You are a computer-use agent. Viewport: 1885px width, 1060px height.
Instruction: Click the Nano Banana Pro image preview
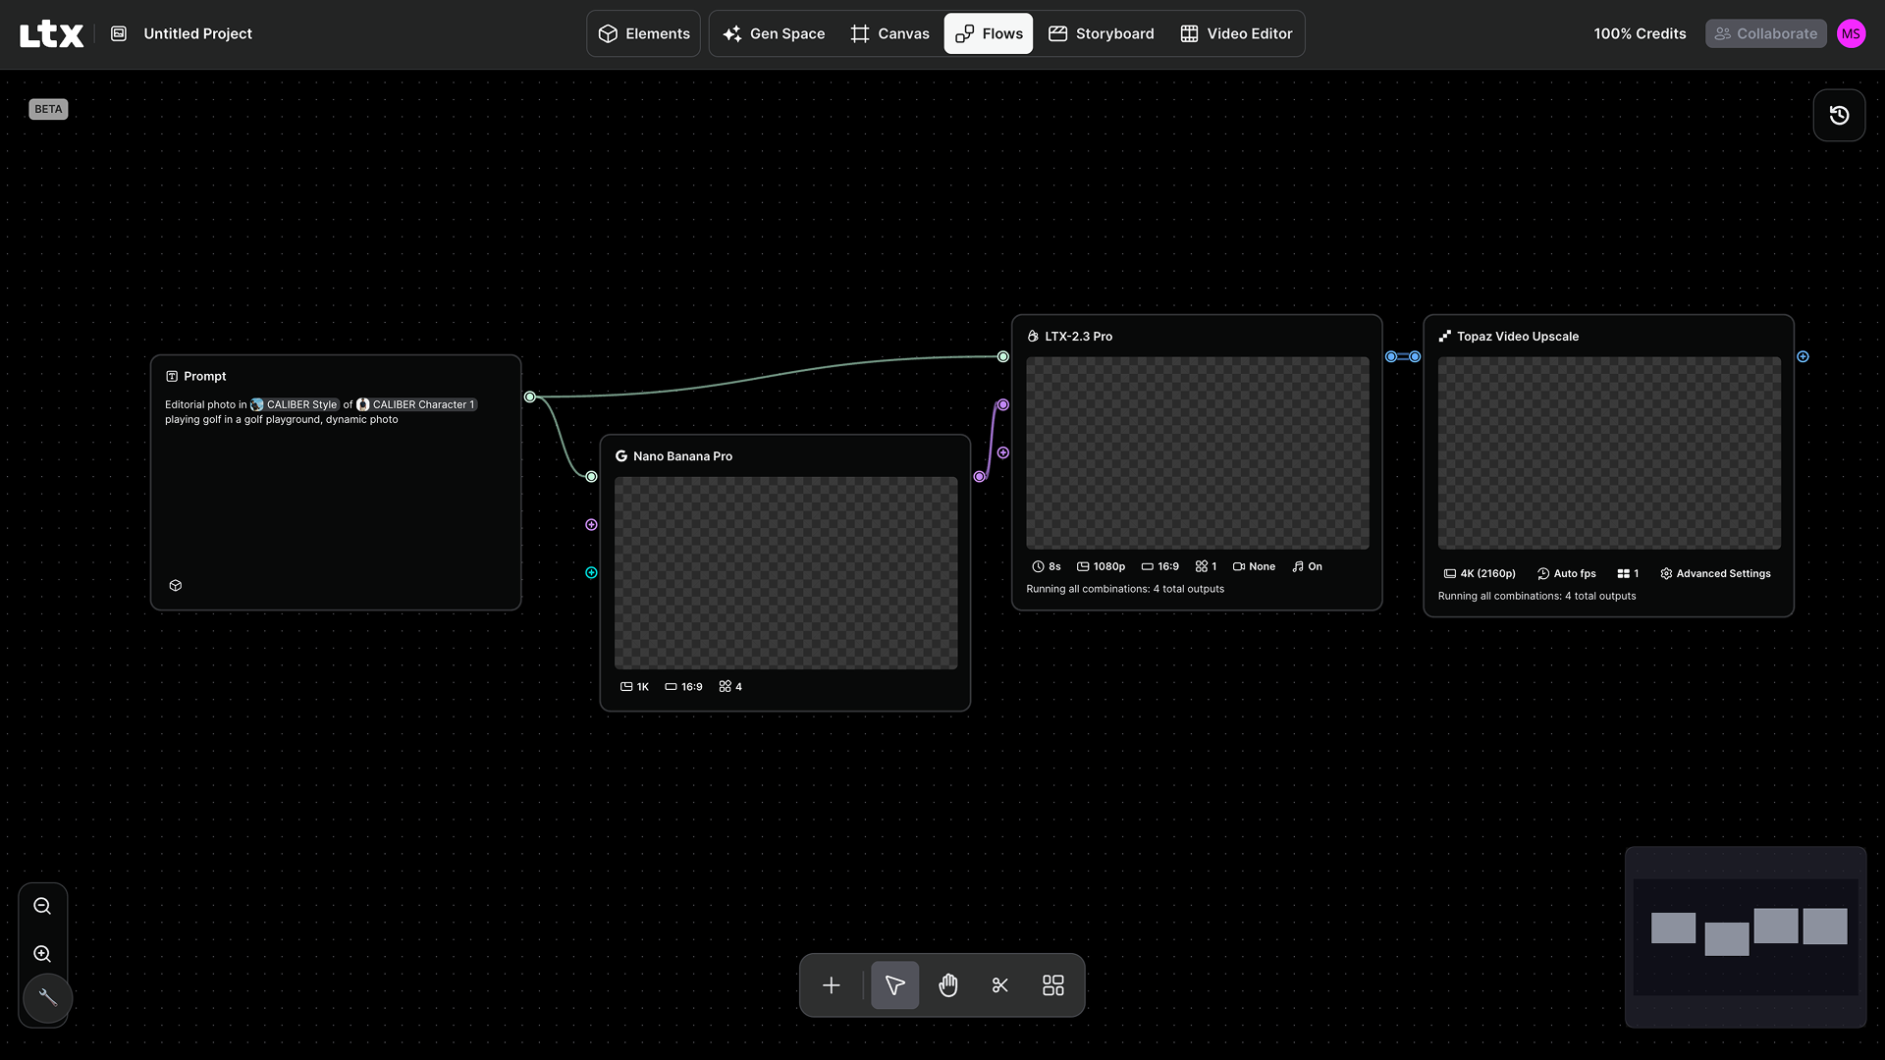tap(785, 573)
